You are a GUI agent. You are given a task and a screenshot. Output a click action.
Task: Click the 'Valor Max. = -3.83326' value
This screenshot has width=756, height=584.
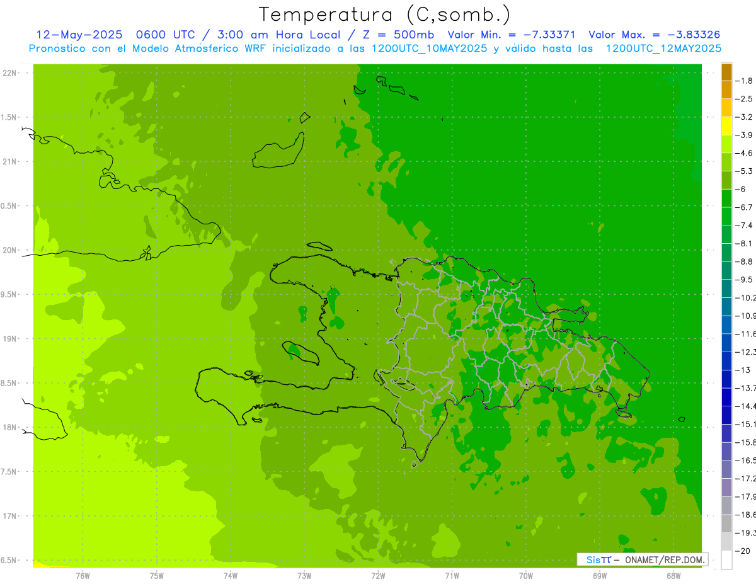[654, 35]
